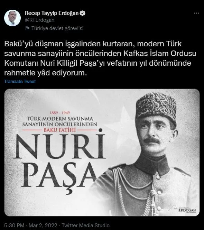
Task: Open the 5:30 PM timestamp link
Action: [14, 225]
